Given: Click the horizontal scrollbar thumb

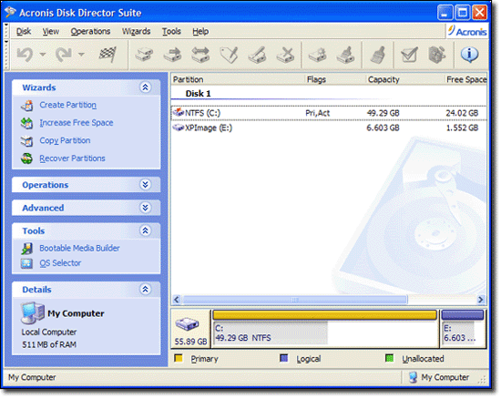Looking at the screenshot, I should click(294, 300).
